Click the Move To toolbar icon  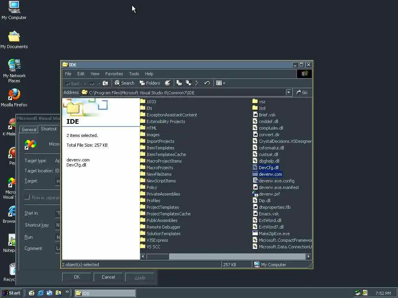[180, 83]
